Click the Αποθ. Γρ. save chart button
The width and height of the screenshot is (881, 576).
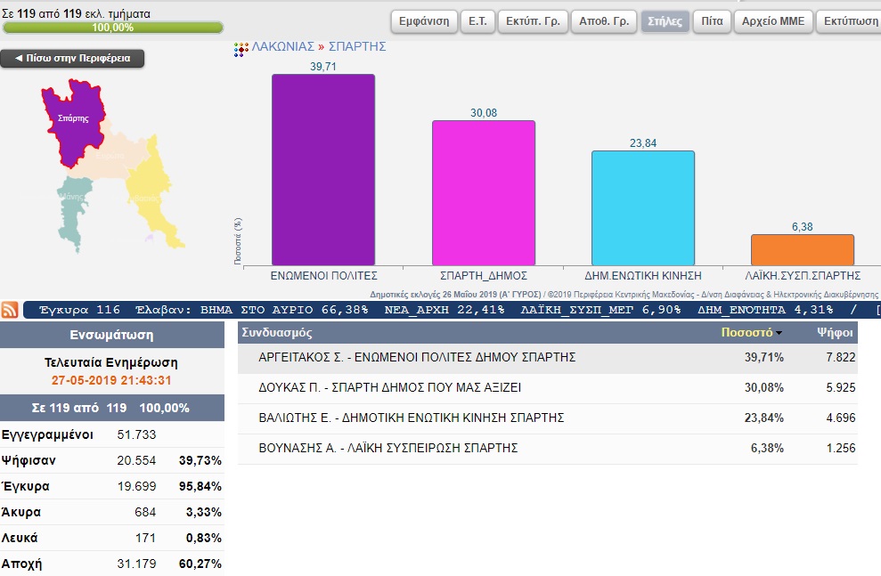[x=602, y=21]
